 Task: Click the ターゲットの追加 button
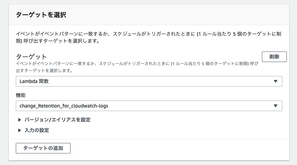pyautogui.click(x=43, y=148)
